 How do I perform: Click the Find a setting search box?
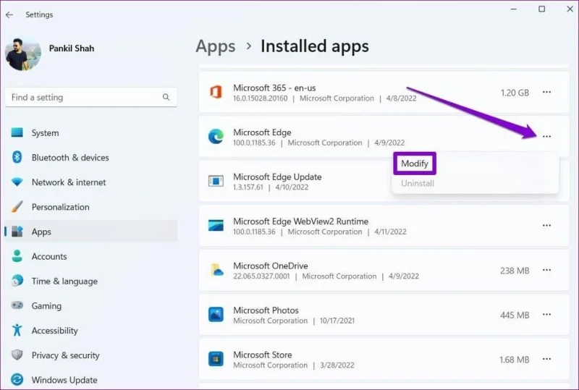tap(91, 97)
